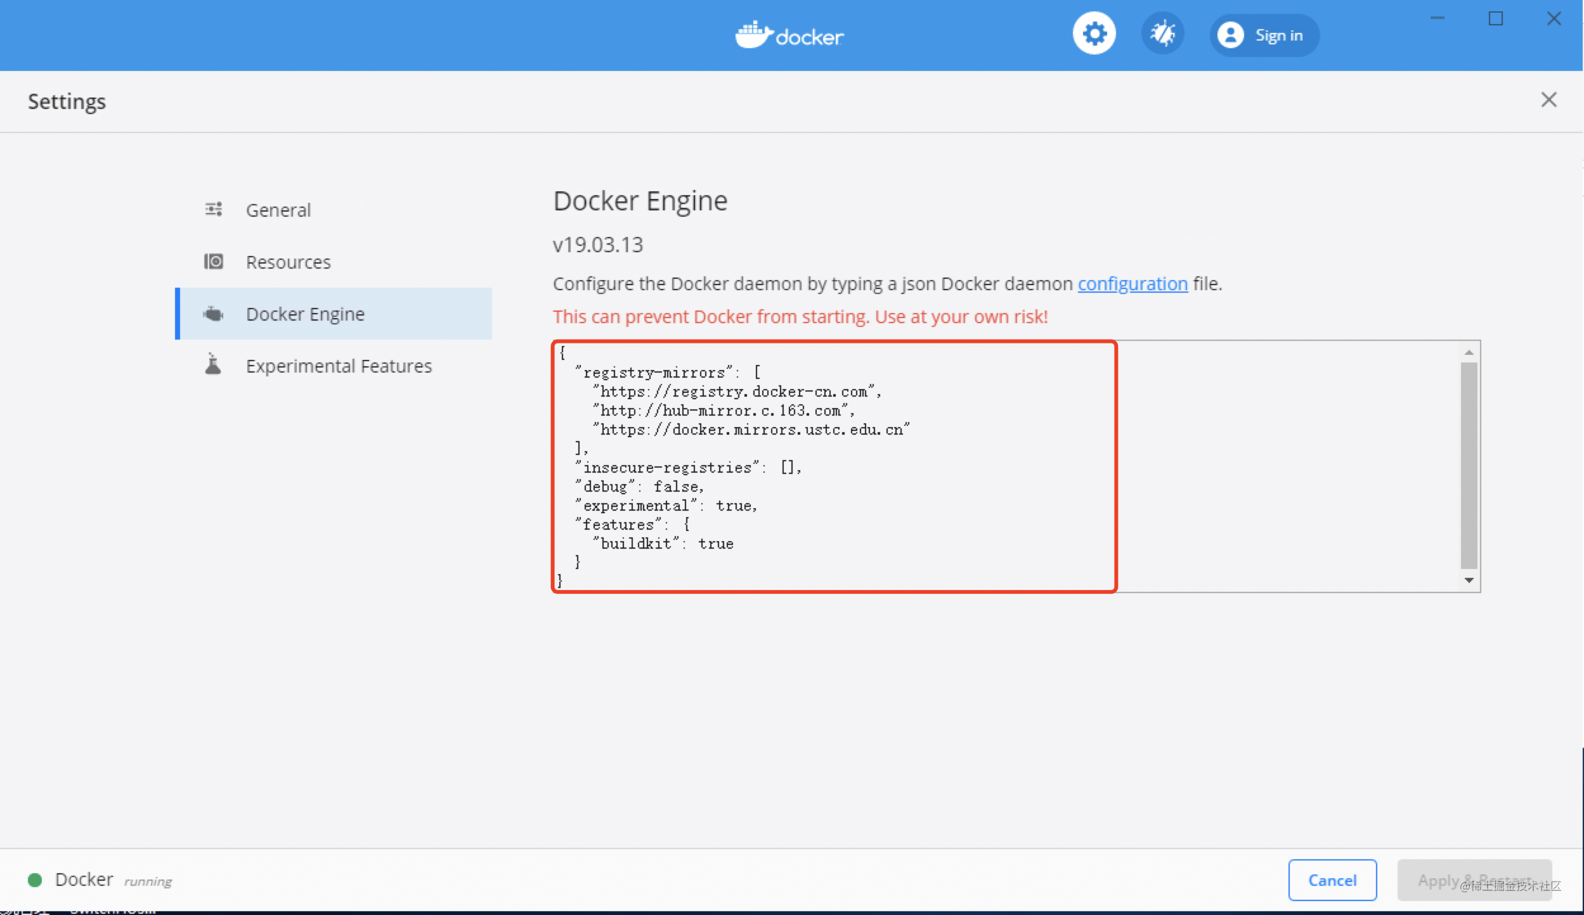Click the Experimental Features flask icon
The image size is (1584, 915).
coord(214,365)
